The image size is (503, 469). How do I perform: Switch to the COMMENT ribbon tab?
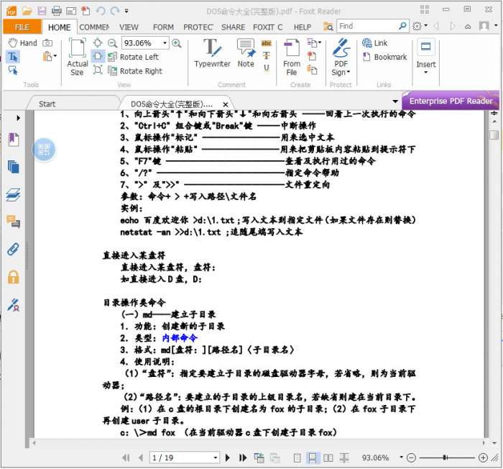click(94, 27)
